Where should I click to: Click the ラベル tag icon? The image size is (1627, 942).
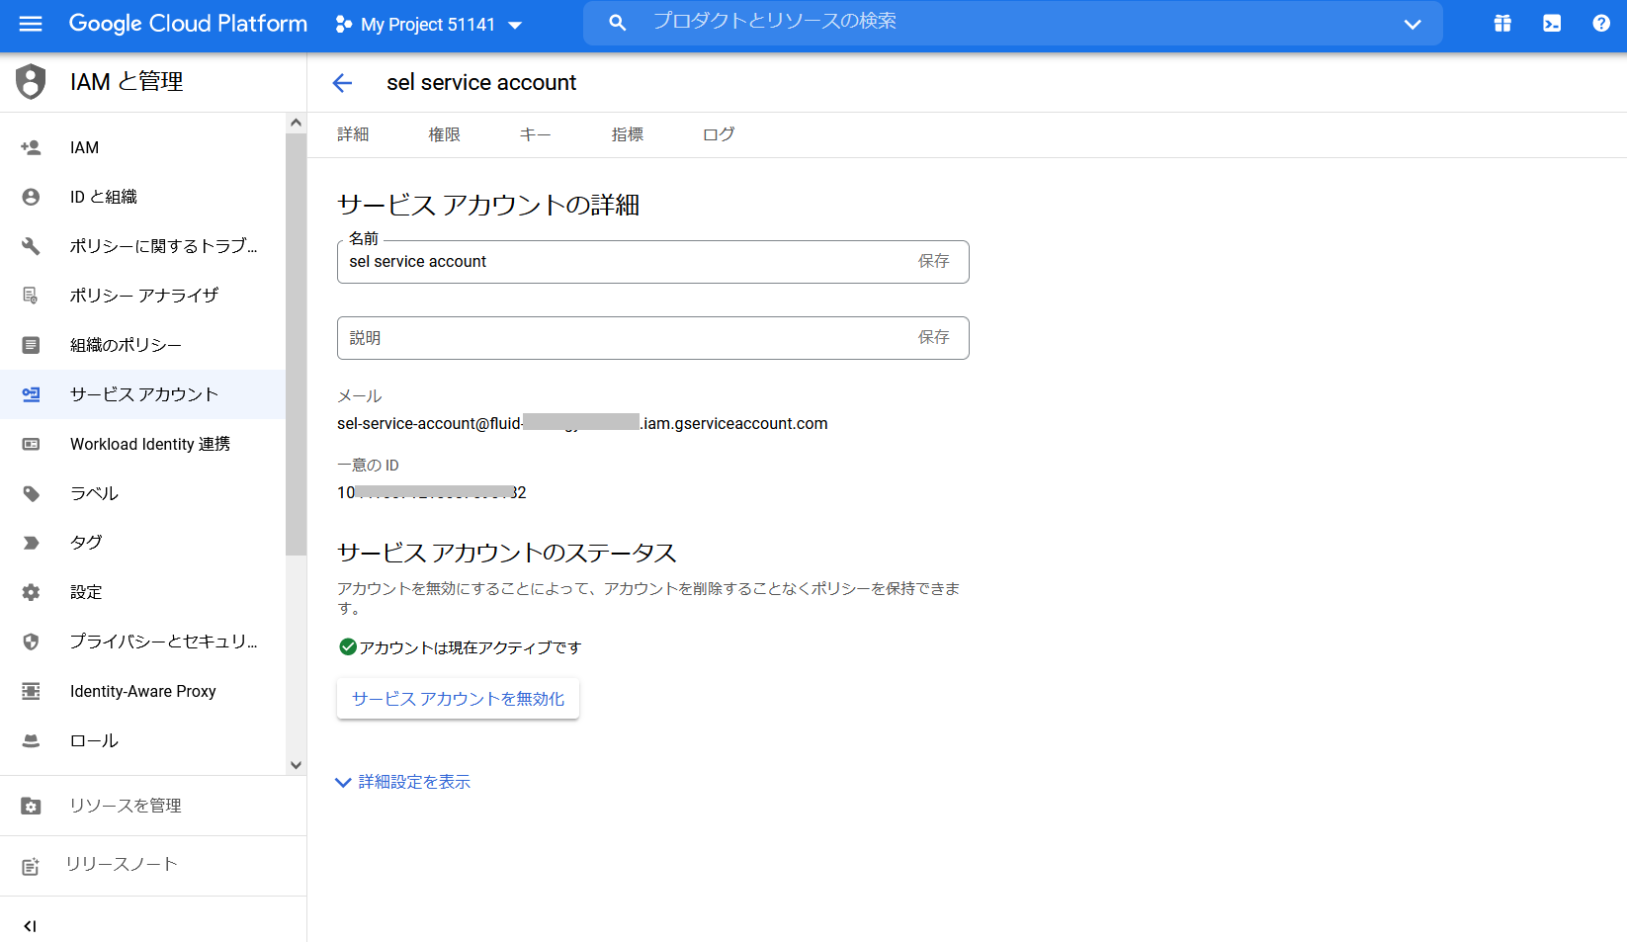[31, 493]
